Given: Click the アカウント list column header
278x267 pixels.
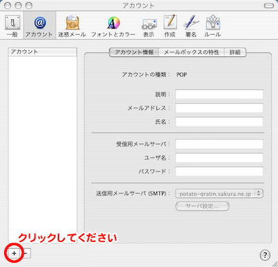Looking at the screenshot, I should click(42, 52).
